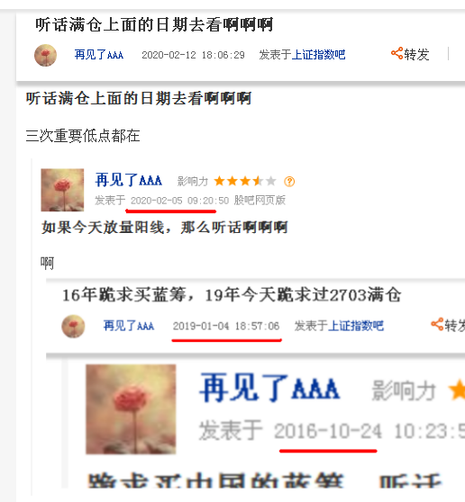Click round avatar beside 2019-01-04 post
Image resolution: width=465 pixels, height=502 pixels.
click(x=73, y=327)
